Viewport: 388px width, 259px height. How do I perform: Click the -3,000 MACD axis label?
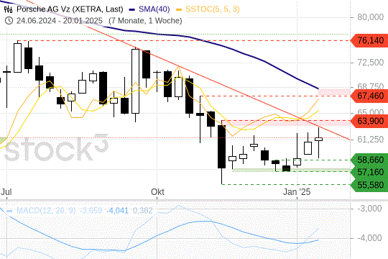[370, 209]
